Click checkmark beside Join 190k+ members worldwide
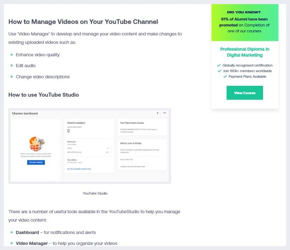290x250 pixels. [x=220, y=71]
